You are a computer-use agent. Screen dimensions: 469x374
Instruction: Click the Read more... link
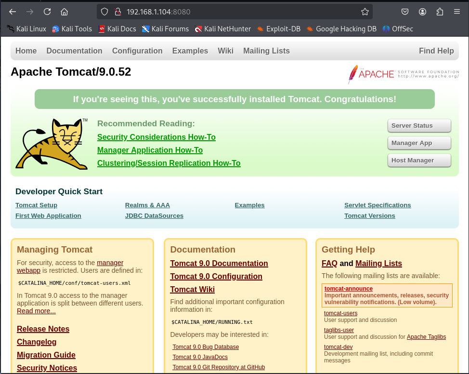[36, 311]
